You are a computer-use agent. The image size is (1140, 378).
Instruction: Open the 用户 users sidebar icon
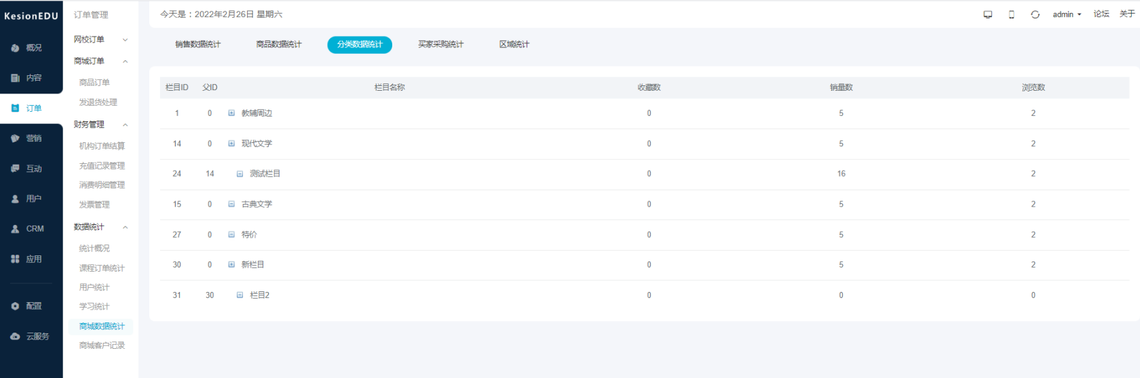tap(15, 199)
